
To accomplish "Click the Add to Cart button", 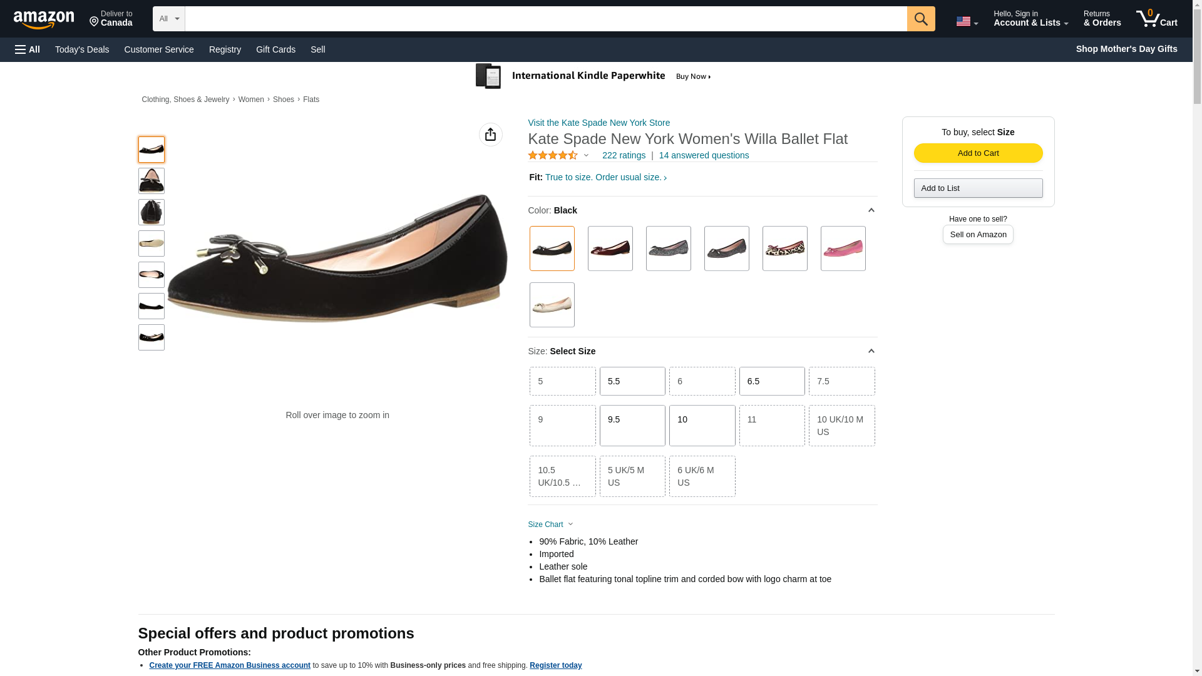I will click(978, 153).
